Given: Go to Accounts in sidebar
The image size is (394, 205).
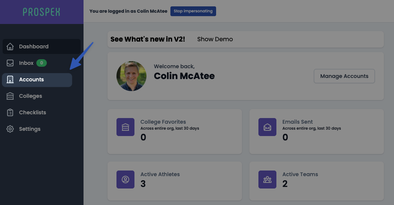Looking at the screenshot, I should [37, 80].
